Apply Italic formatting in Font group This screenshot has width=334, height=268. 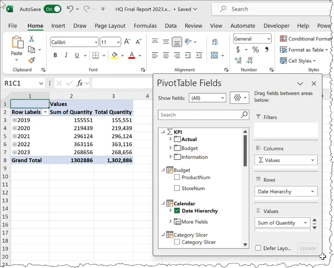tap(66, 56)
